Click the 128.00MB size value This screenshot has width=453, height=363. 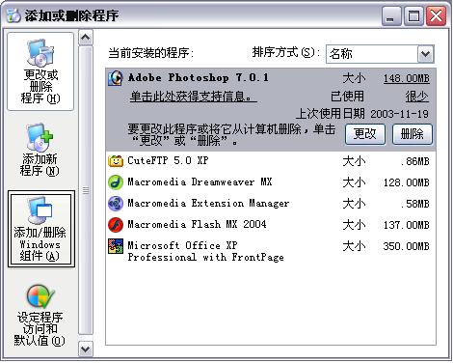click(x=407, y=182)
